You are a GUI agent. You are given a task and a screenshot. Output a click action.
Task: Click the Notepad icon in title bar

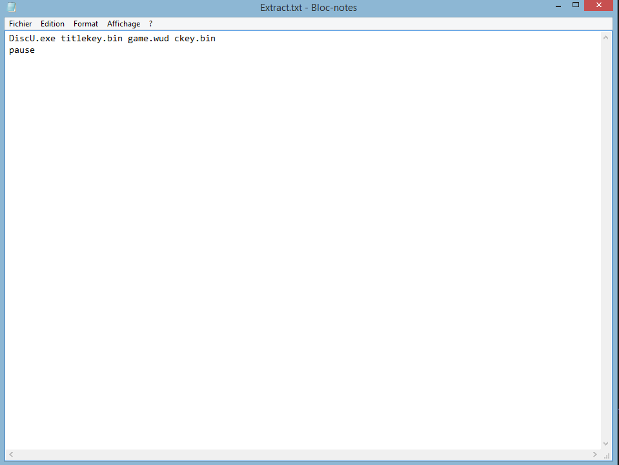[12, 7]
